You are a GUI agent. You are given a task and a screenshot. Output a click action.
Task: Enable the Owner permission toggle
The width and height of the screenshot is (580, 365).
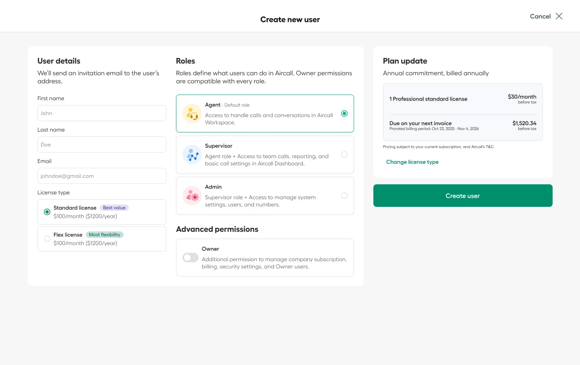tap(191, 258)
